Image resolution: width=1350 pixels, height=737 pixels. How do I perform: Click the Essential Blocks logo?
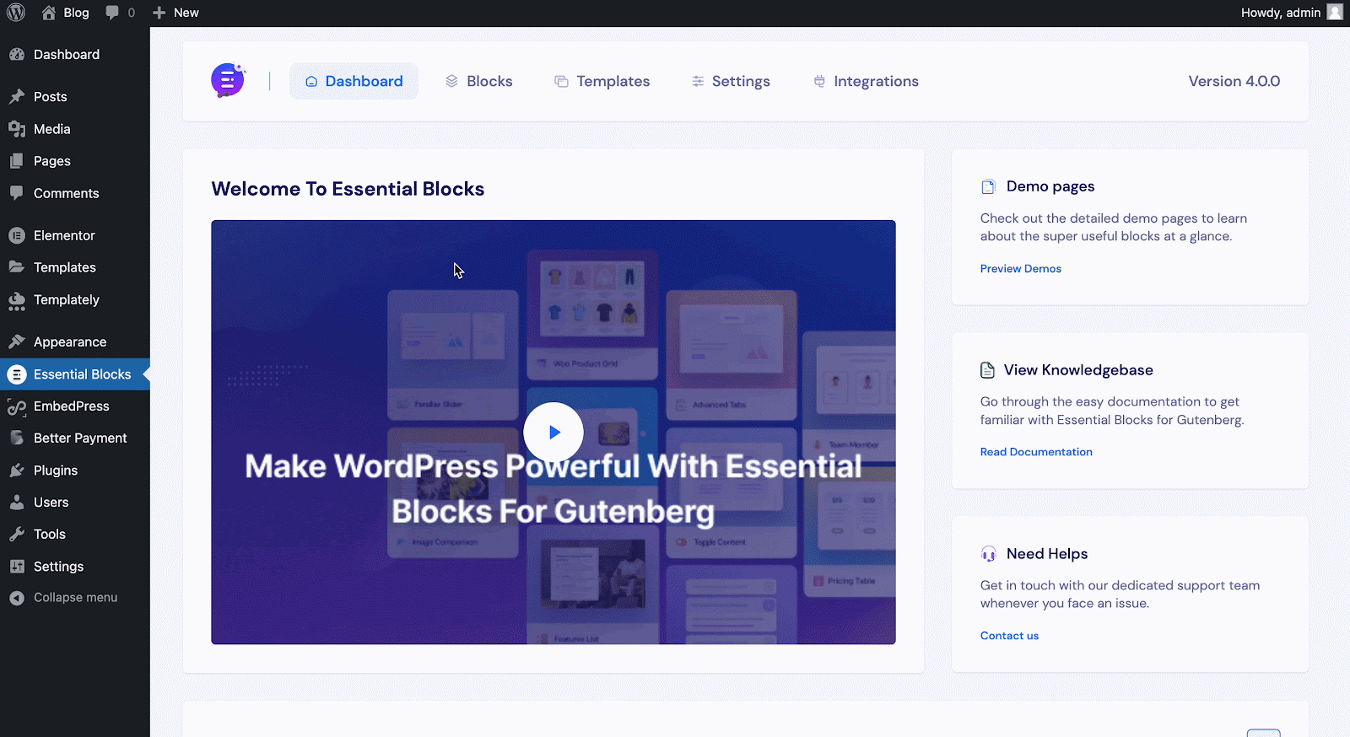click(228, 81)
